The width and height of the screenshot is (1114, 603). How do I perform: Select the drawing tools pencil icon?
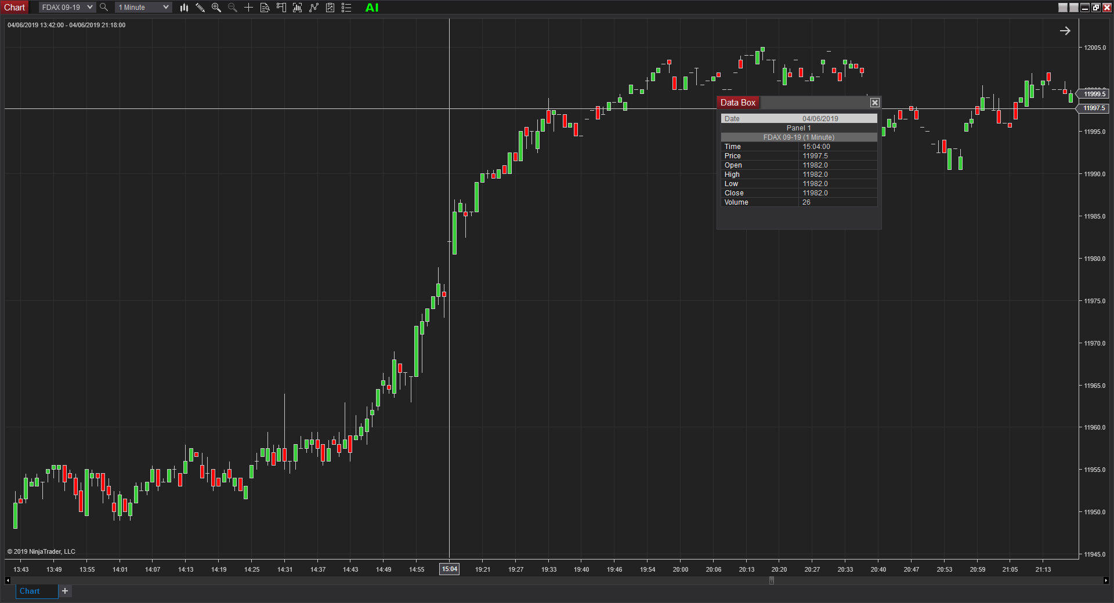[200, 8]
